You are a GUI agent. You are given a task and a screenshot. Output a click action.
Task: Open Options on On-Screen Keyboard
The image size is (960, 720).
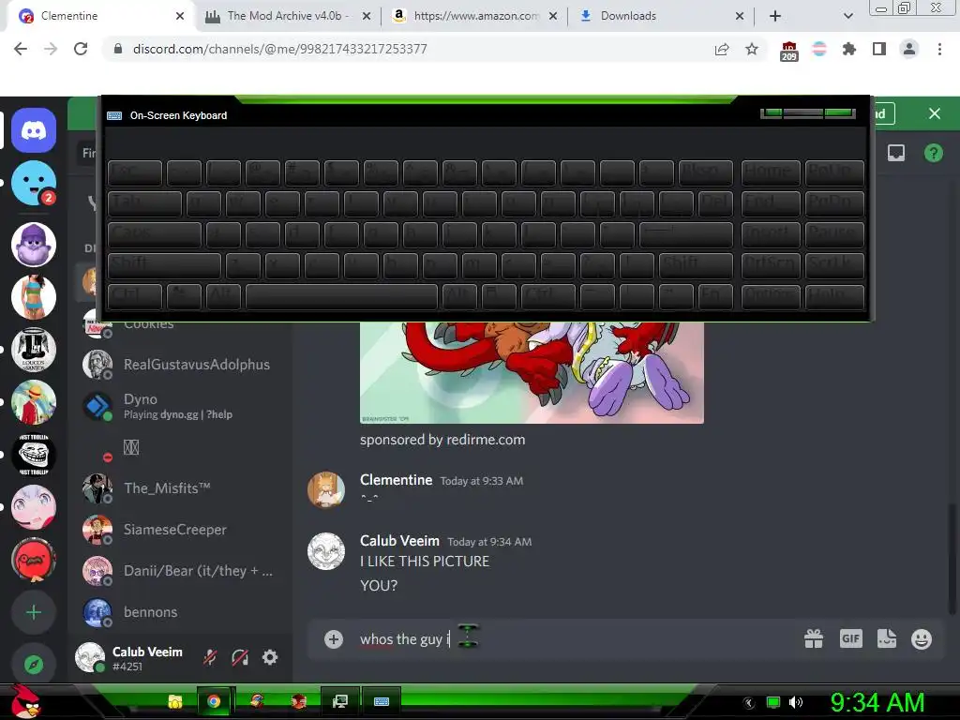pos(771,297)
